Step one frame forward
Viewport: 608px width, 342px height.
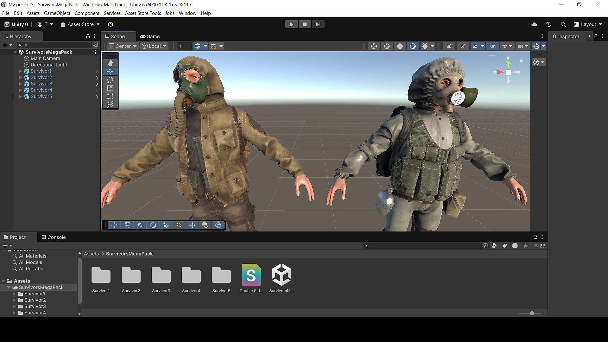click(318, 24)
